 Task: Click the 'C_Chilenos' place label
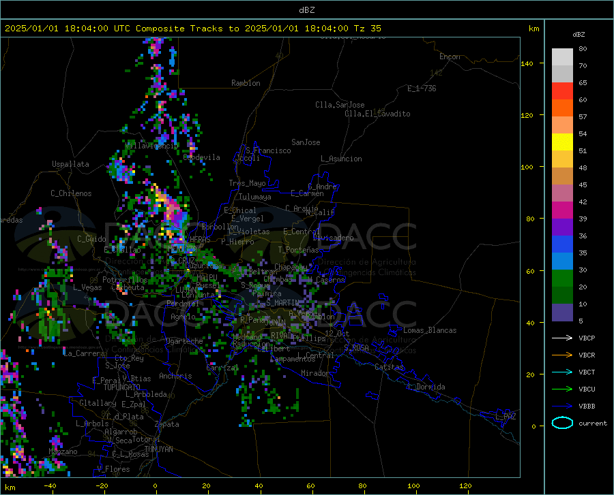[x=71, y=193]
